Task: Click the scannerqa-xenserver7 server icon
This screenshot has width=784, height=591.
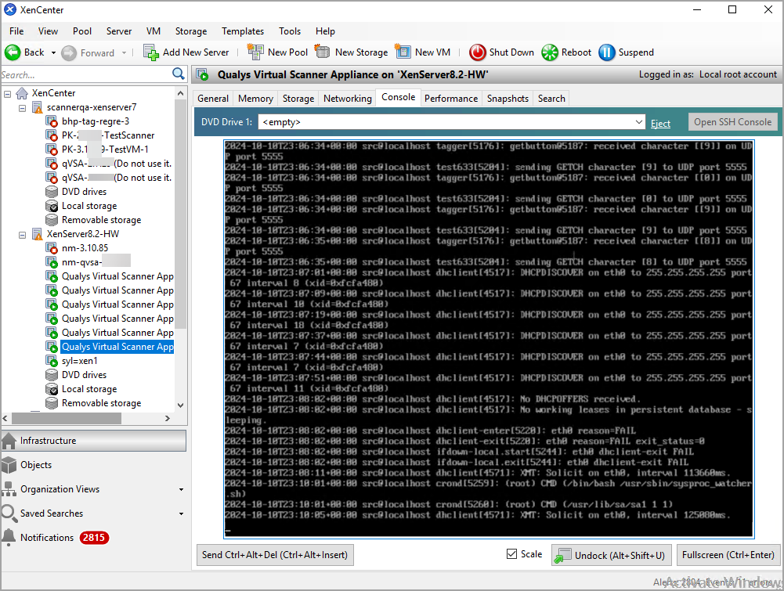Action: [x=37, y=107]
